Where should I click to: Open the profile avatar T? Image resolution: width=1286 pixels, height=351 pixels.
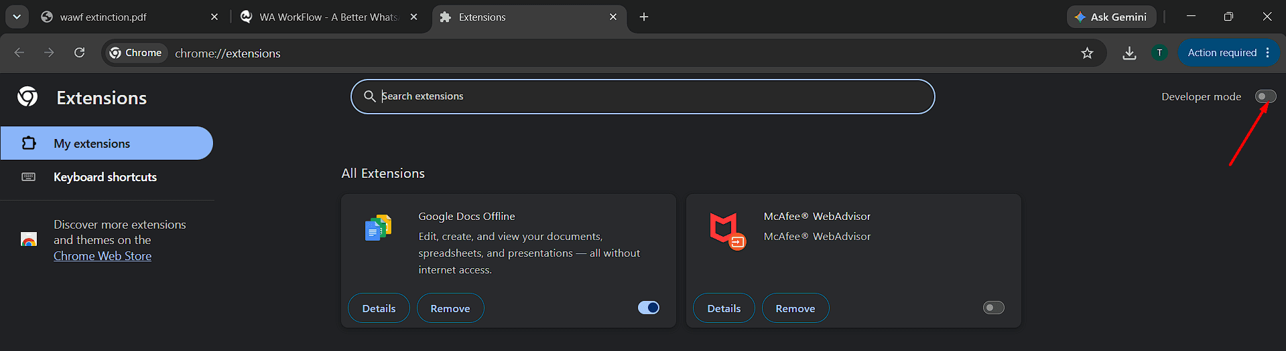tap(1159, 53)
